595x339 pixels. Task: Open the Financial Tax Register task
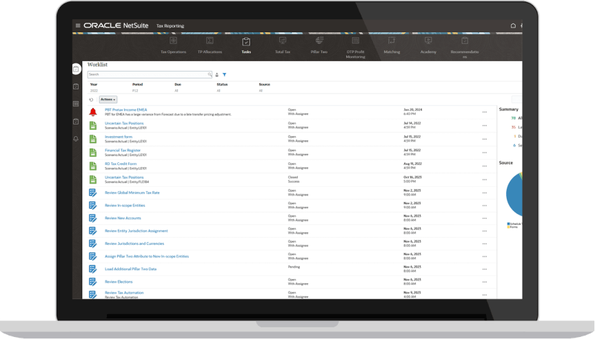click(x=123, y=150)
